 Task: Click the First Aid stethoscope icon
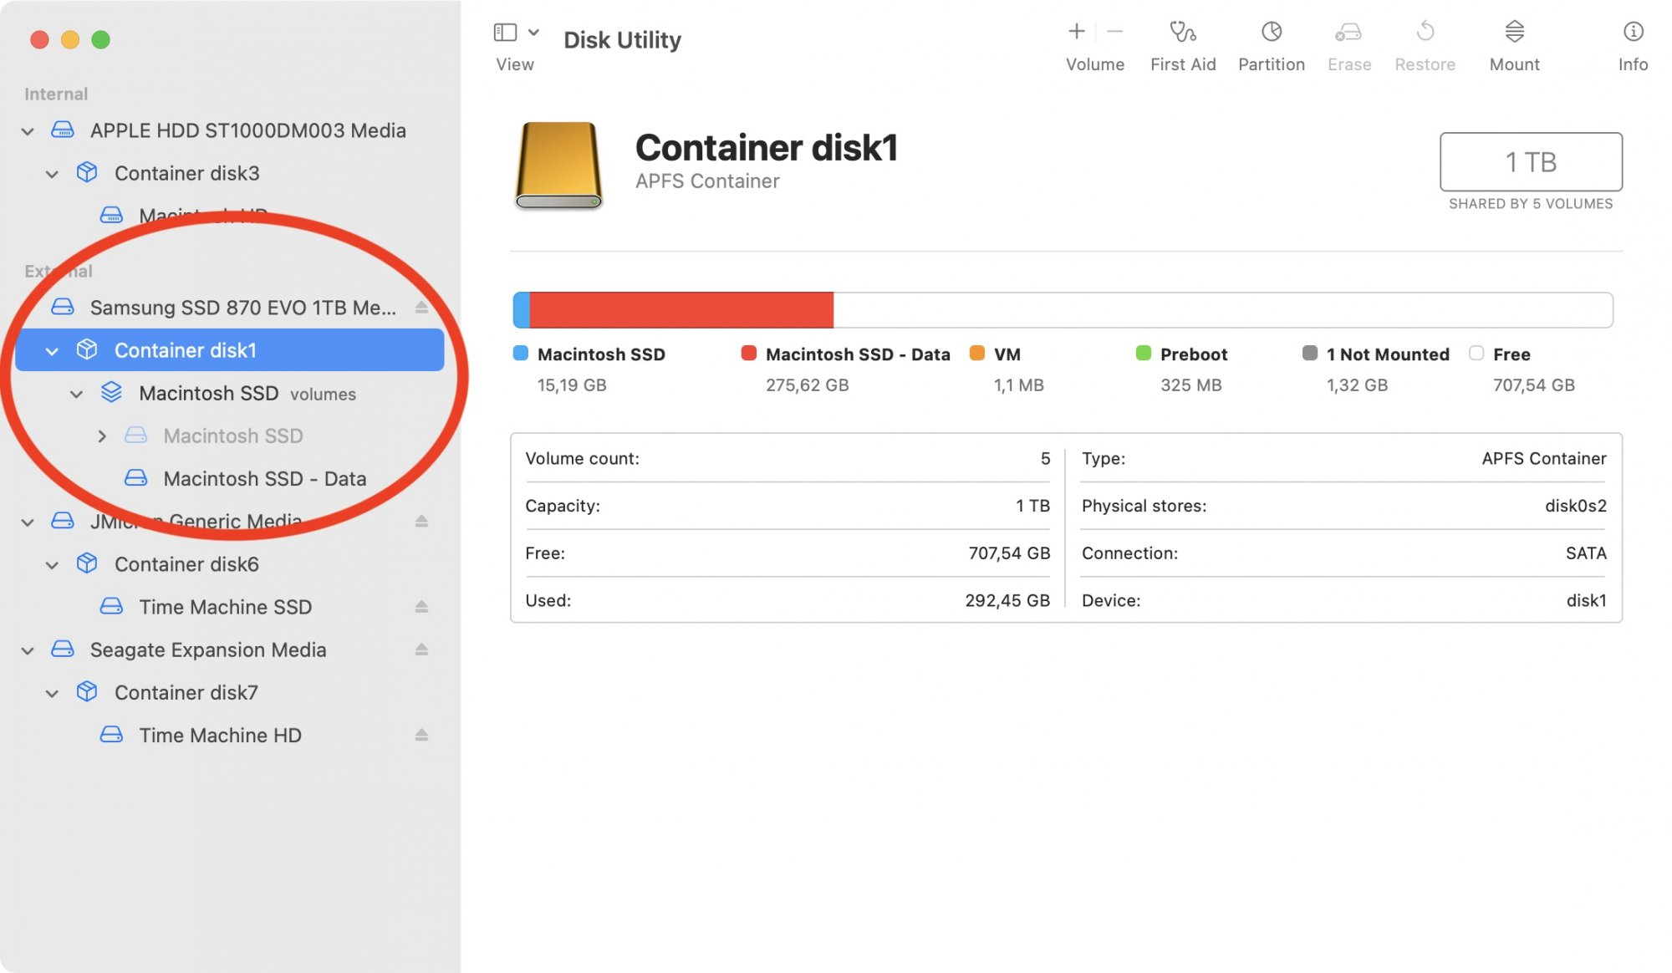click(1182, 33)
